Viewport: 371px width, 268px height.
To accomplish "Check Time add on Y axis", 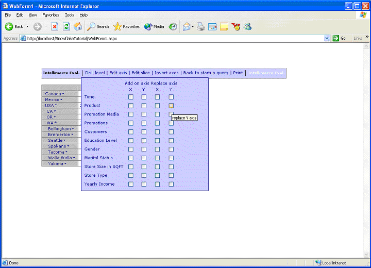I will (144, 97).
